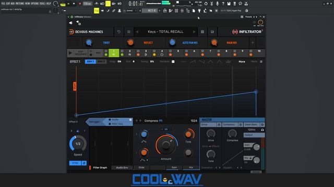Click the play Edit Sequence button

(x=70, y=53)
